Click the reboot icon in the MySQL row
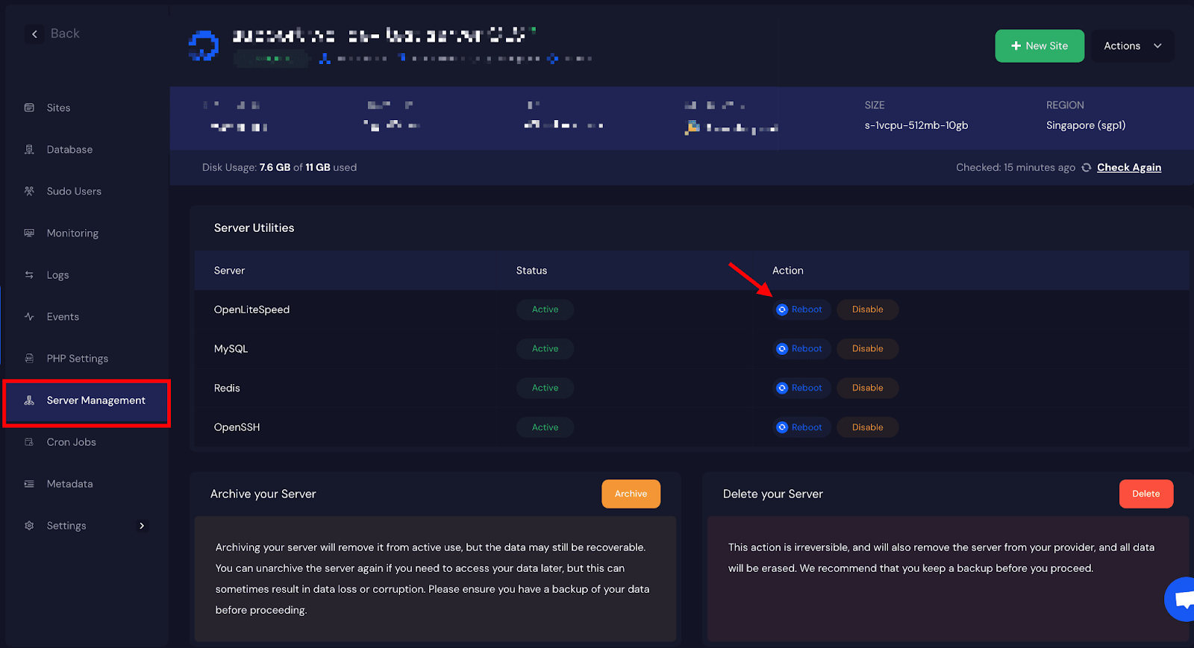 [x=782, y=349]
